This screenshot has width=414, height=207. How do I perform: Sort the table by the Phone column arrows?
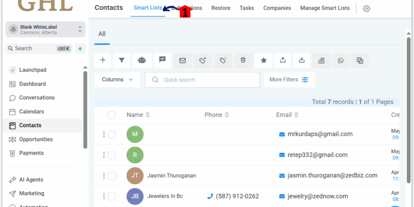[x=227, y=115]
